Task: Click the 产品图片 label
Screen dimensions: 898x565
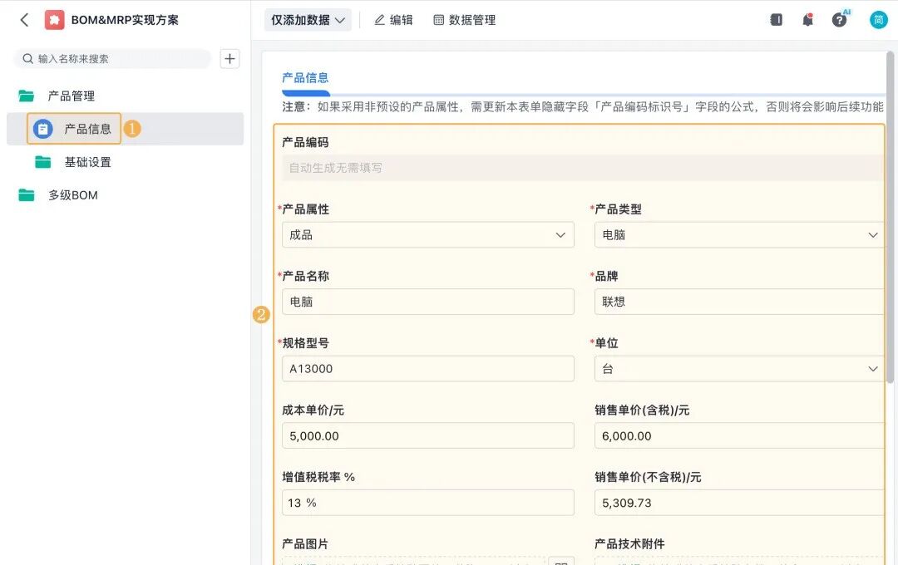Action: (x=305, y=544)
